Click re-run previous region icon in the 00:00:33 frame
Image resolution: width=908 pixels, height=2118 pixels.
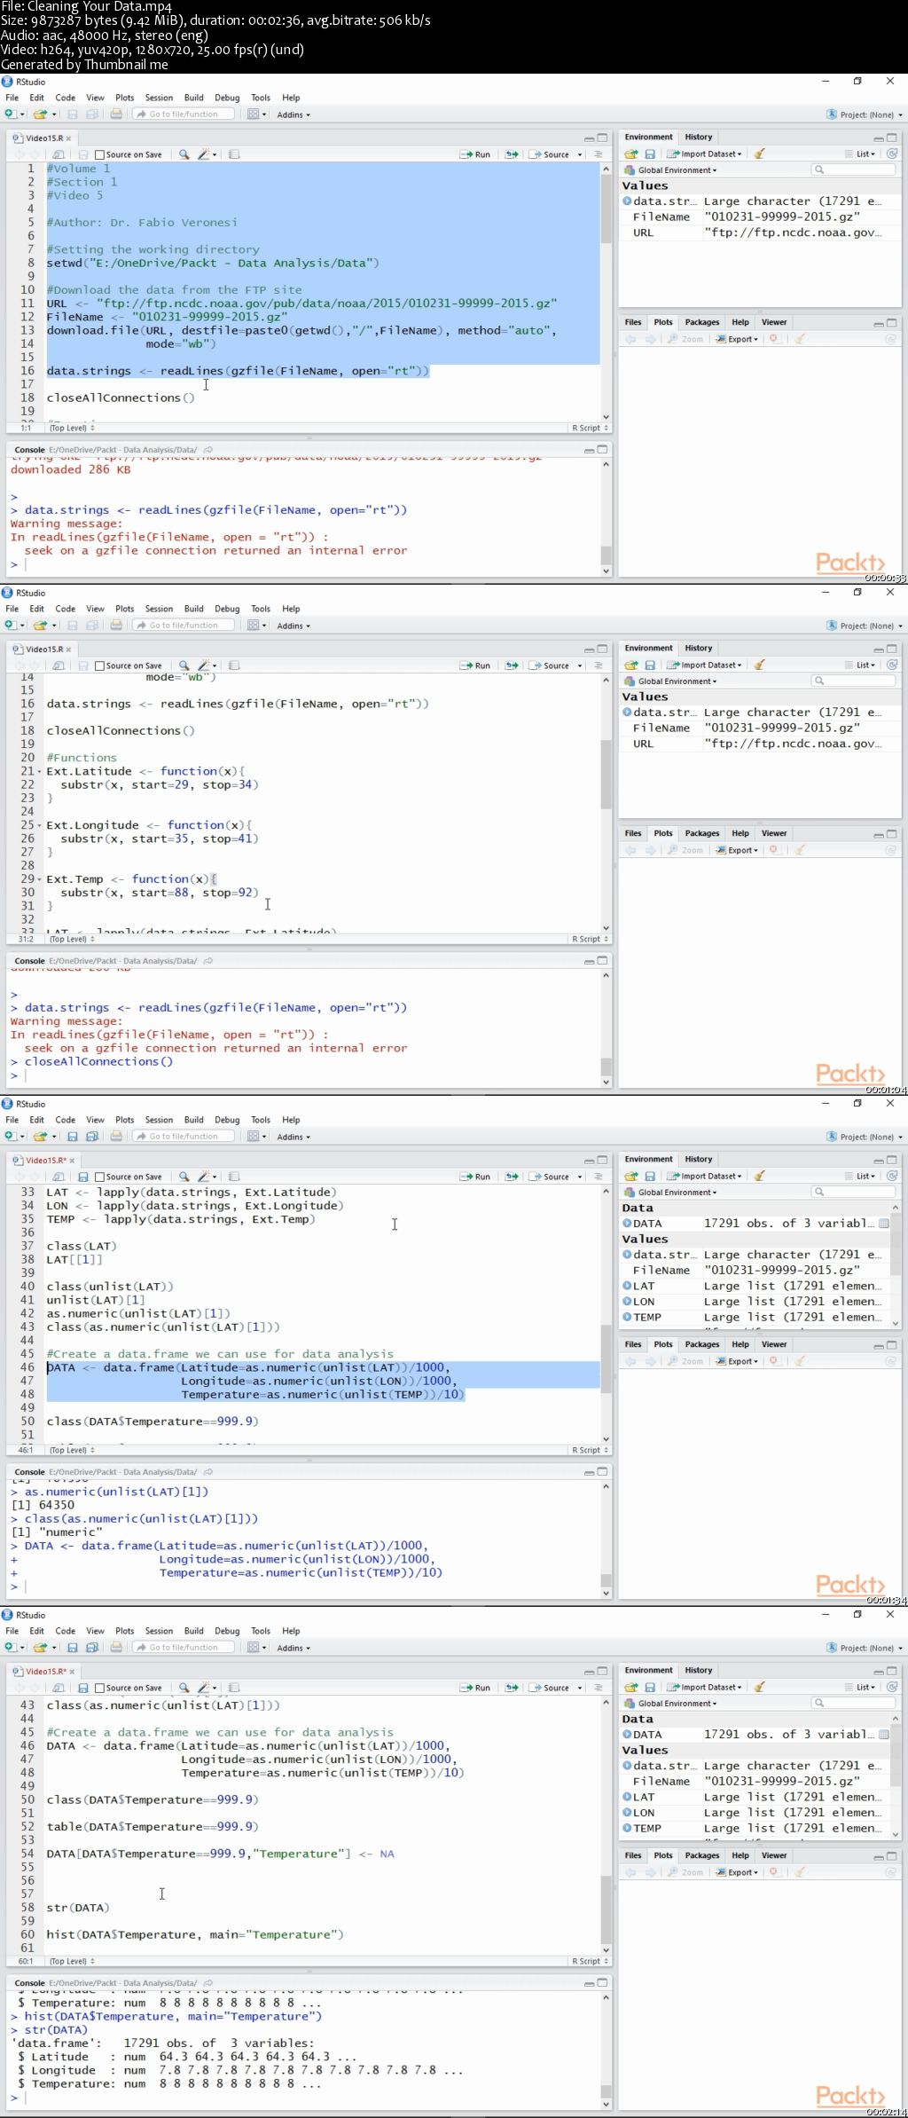[x=512, y=154]
